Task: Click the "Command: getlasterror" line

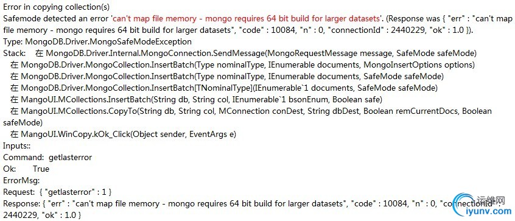Action: [47, 157]
